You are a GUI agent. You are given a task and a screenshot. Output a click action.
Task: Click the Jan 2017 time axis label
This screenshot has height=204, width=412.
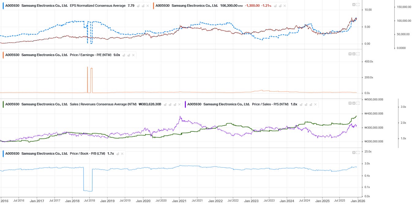37,201
